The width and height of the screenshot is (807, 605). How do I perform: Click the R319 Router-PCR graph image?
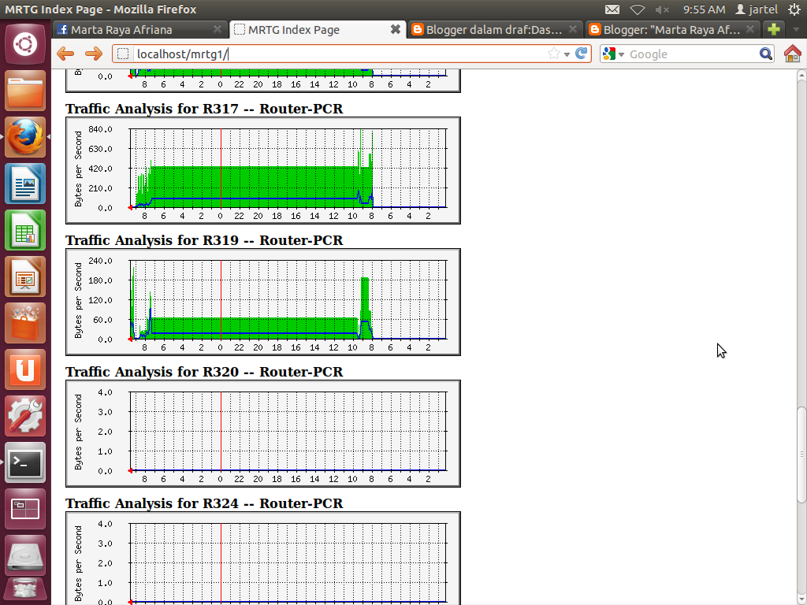[263, 302]
